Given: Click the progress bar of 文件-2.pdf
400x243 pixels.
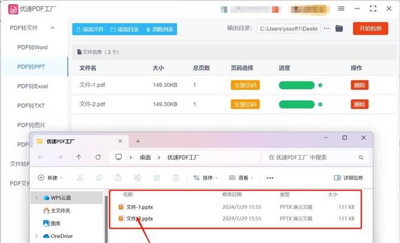Looking at the screenshot, I should tap(297, 104).
